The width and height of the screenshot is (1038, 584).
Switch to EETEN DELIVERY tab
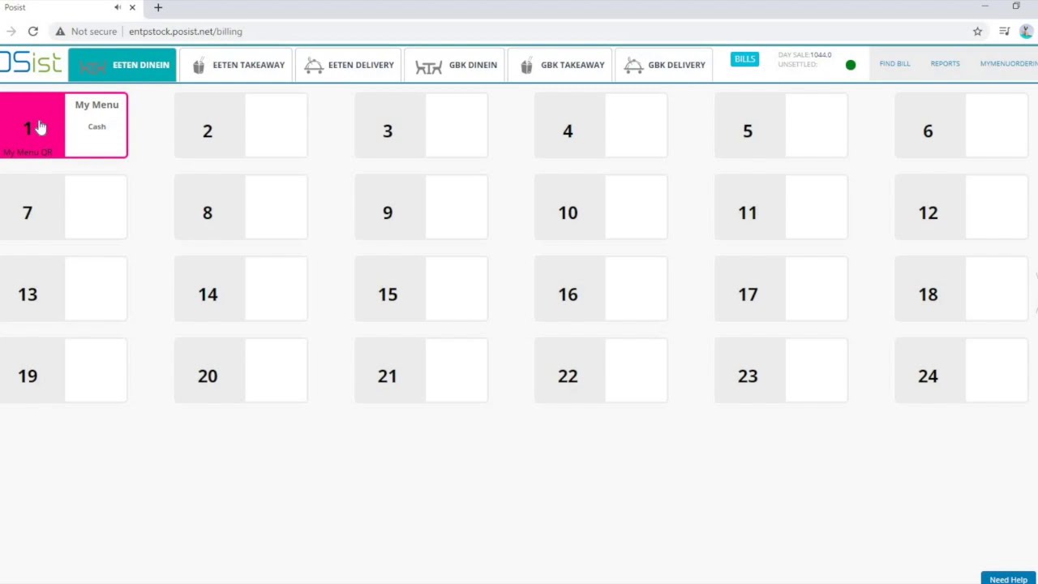[350, 65]
